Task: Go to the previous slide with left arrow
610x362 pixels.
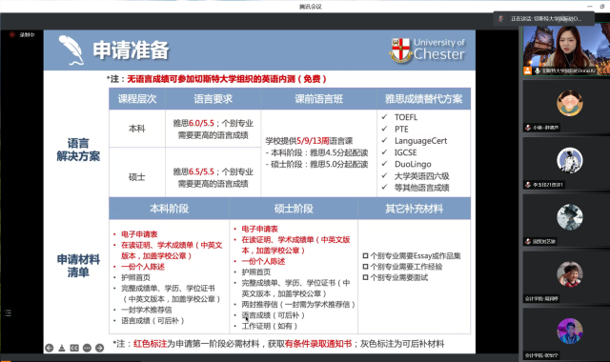Action: click(x=49, y=348)
